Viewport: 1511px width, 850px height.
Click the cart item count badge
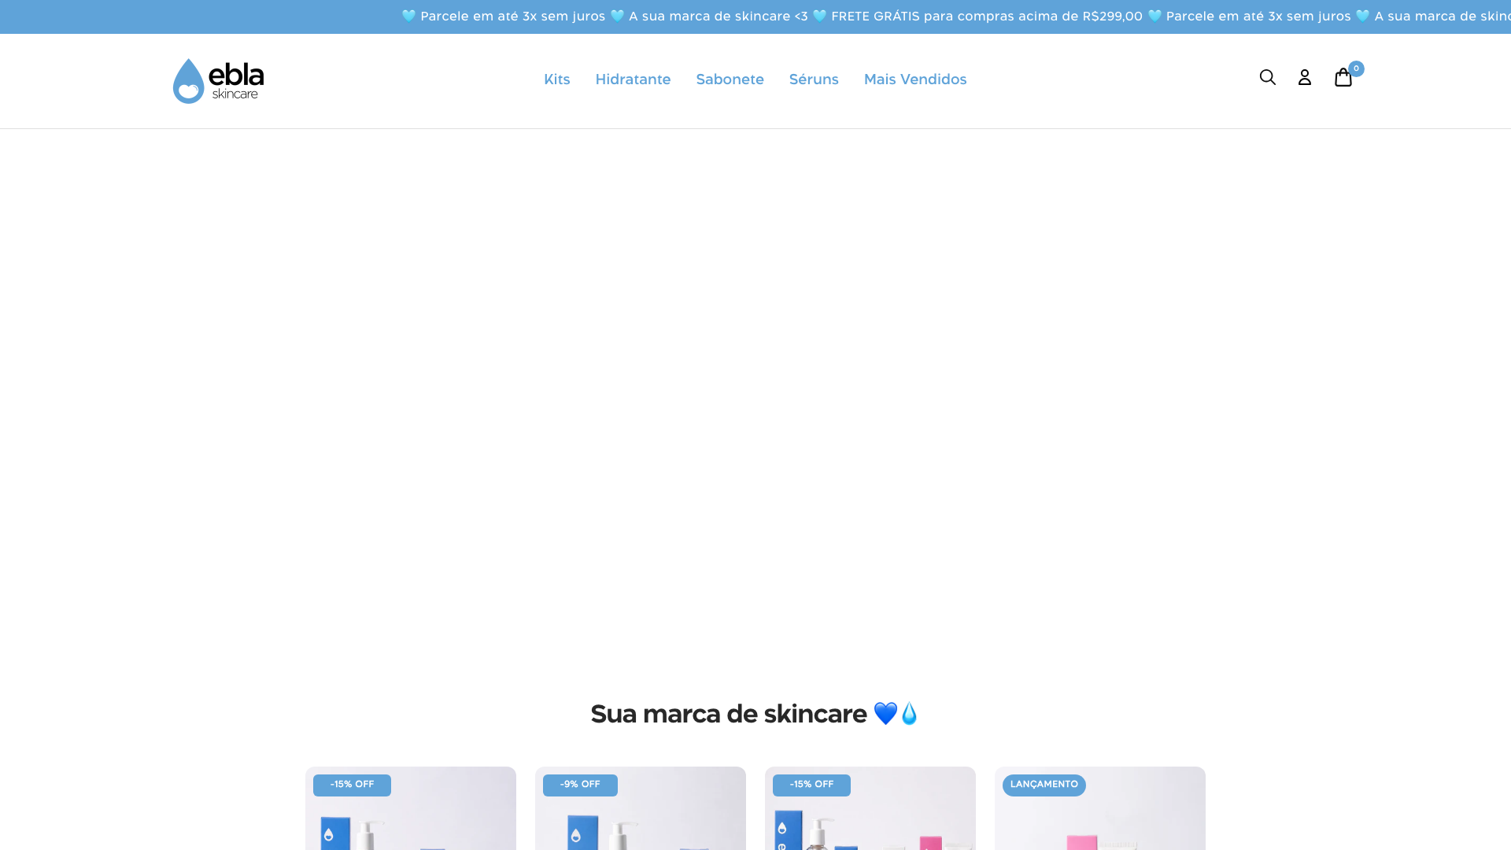click(1356, 68)
